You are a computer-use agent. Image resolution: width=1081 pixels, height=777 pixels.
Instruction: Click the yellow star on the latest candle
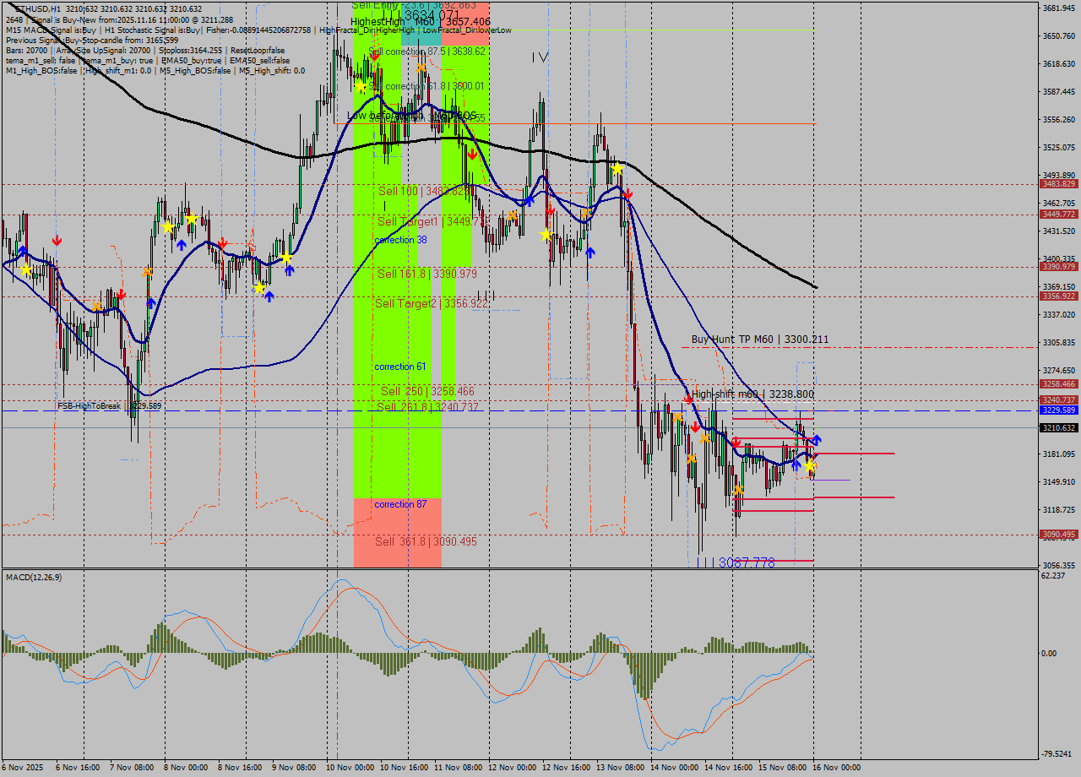tap(810, 465)
